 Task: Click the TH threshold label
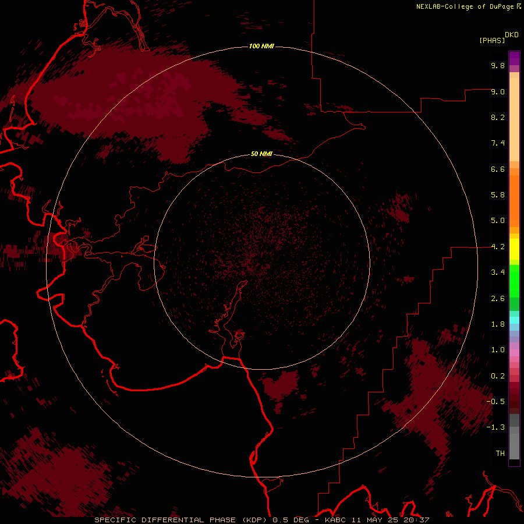tap(500, 454)
